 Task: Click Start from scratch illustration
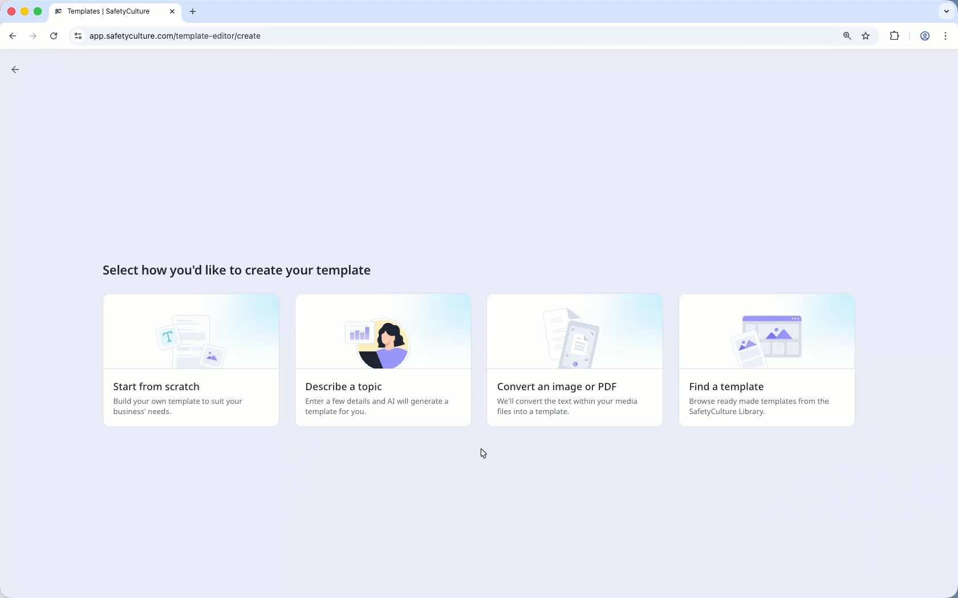pyautogui.click(x=190, y=341)
